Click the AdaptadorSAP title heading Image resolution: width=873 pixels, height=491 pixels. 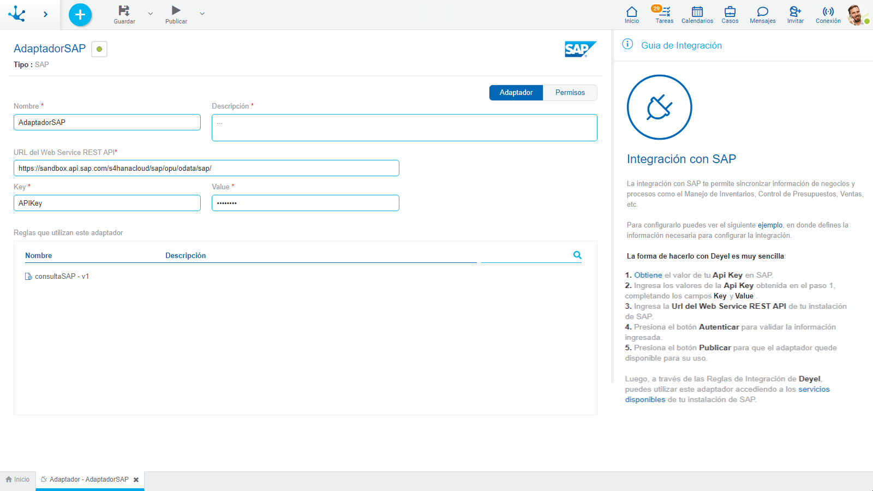(50, 49)
